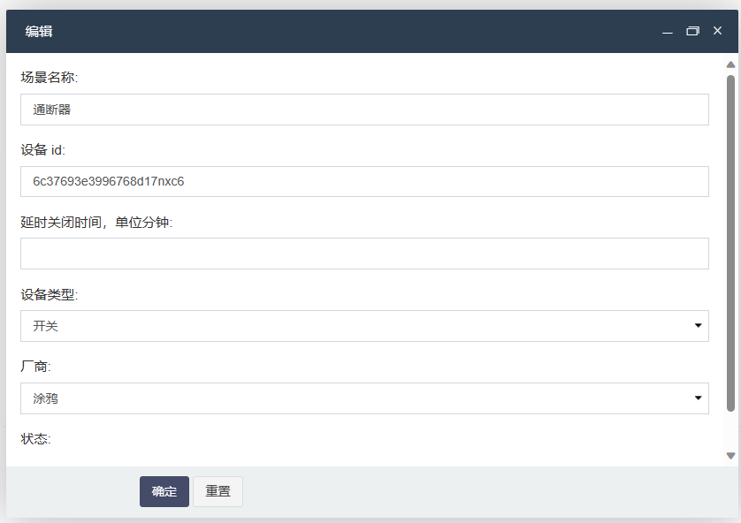Focus the 延时关闭时间 input field
Viewport: 741px width, 523px height.
[364, 254]
